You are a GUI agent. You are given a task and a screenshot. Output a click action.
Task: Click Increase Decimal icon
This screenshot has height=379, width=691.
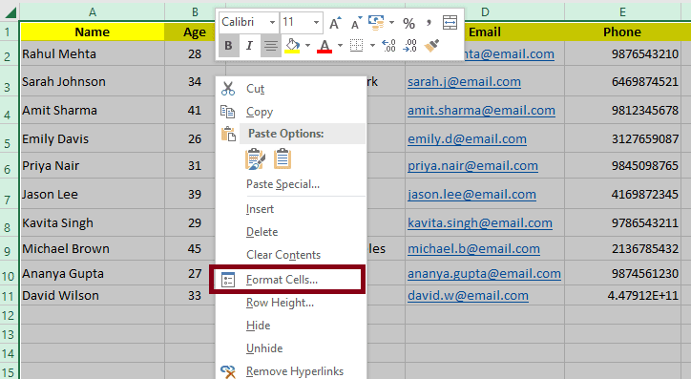[x=388, y=46]
